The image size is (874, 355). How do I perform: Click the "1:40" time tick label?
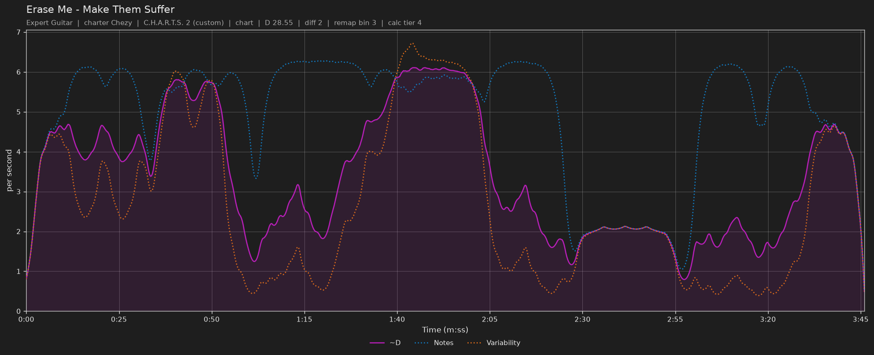tap(397, 320)
